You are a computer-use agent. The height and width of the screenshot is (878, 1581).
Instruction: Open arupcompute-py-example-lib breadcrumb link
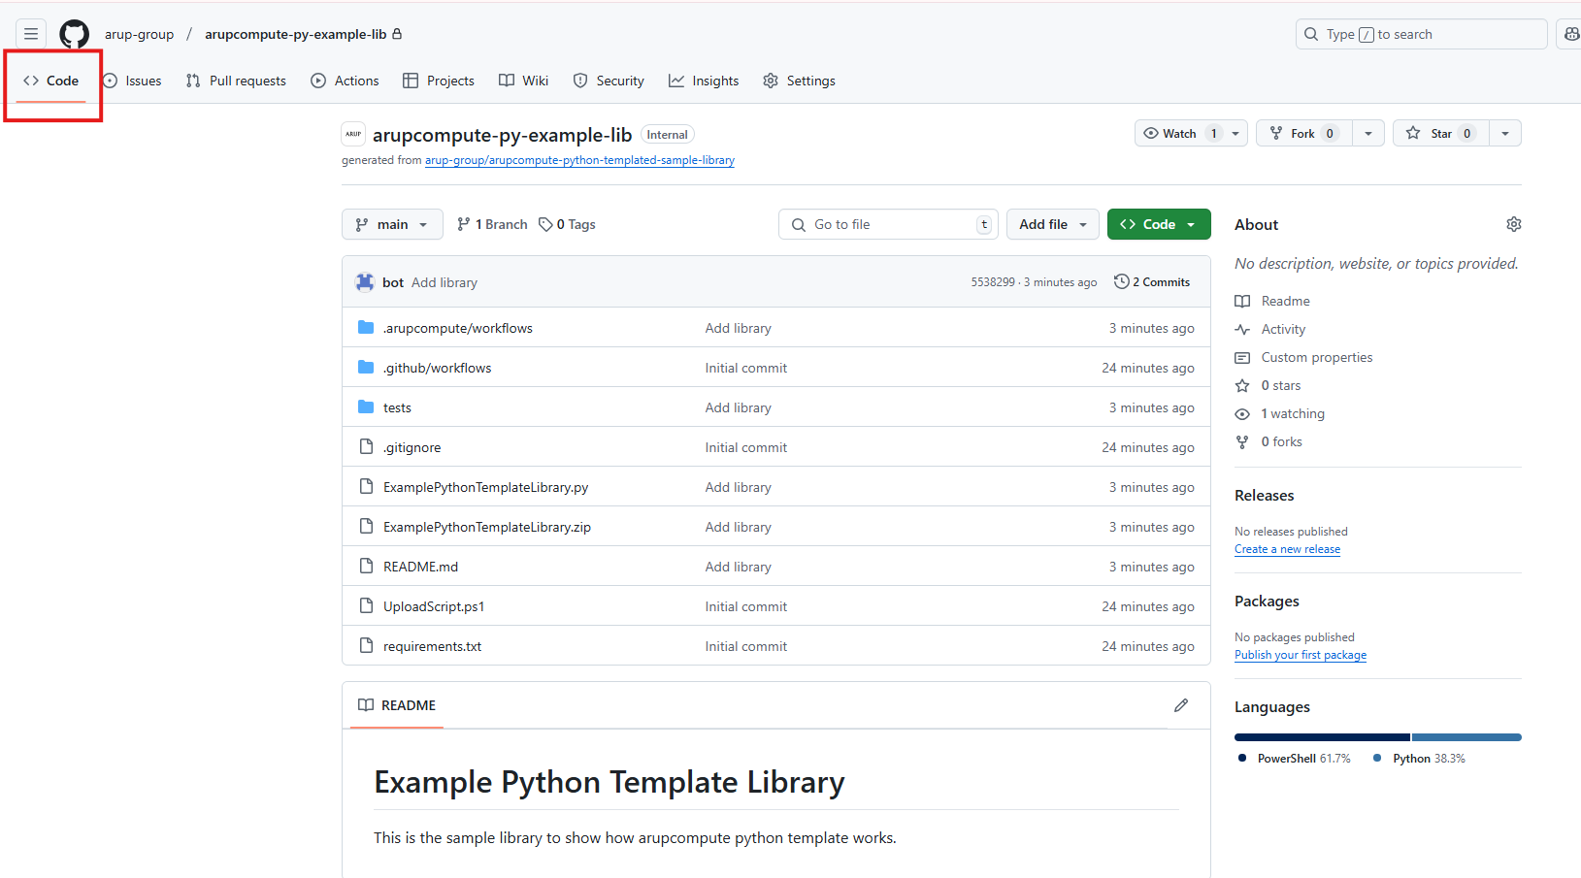pyautogui.click(x=295, y=34)
